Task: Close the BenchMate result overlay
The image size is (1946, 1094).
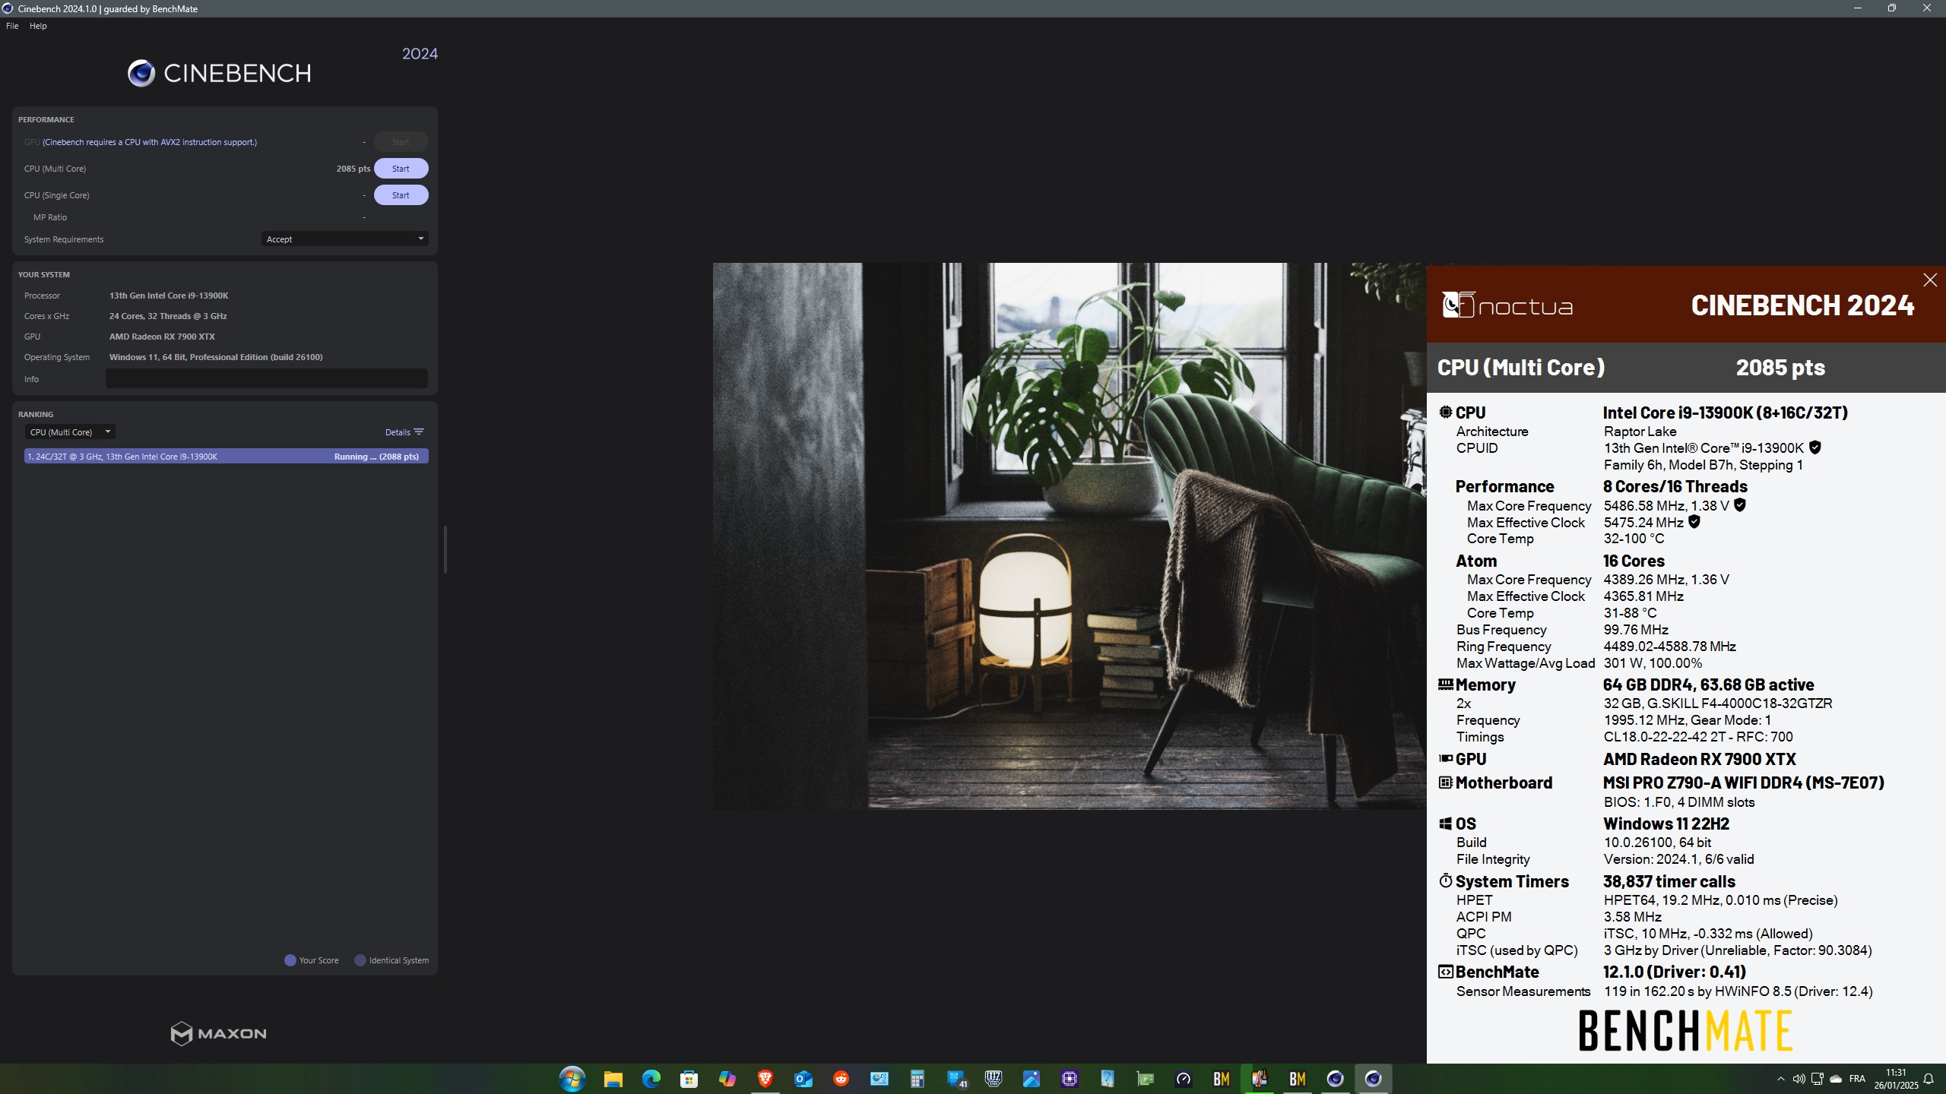Action: point(1929,280)
